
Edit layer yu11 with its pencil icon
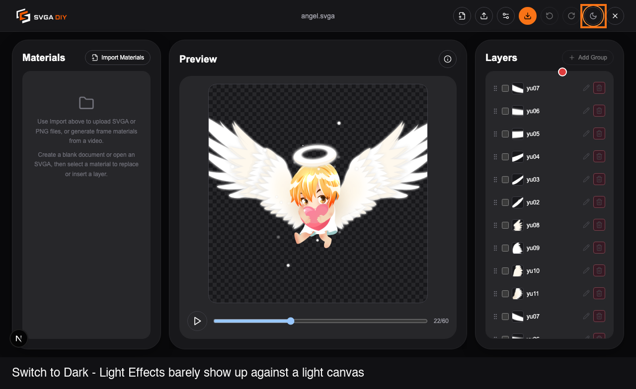(x=586, y=293)
